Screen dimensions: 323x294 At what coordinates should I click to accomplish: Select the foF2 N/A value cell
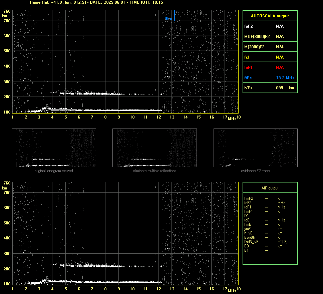[x=284, y=26]
